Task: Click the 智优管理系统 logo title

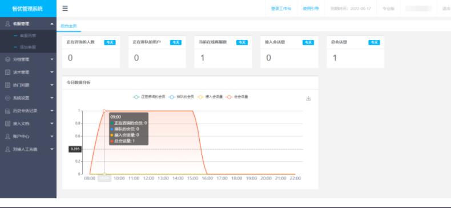Action: [27, 9]
